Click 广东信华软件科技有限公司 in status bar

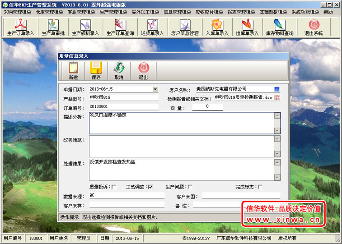[244, 238]
